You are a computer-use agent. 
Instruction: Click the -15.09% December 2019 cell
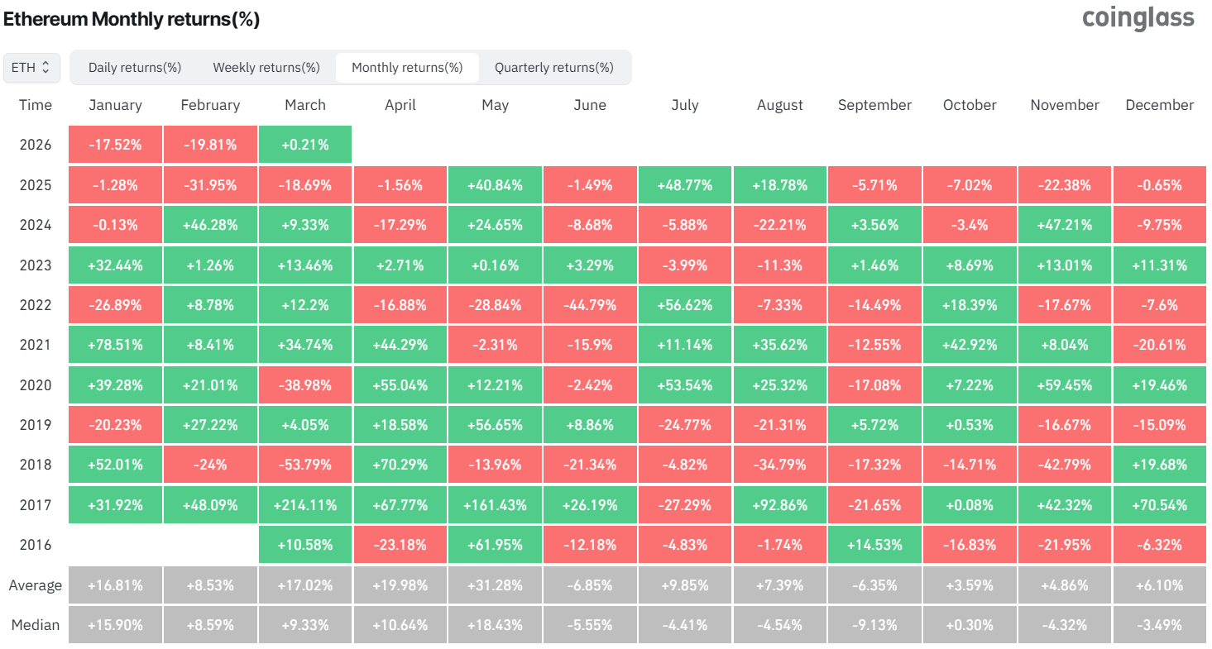coord(1160,425)
